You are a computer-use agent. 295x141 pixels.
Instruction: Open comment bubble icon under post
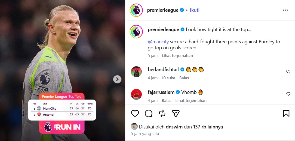(149, 113)
